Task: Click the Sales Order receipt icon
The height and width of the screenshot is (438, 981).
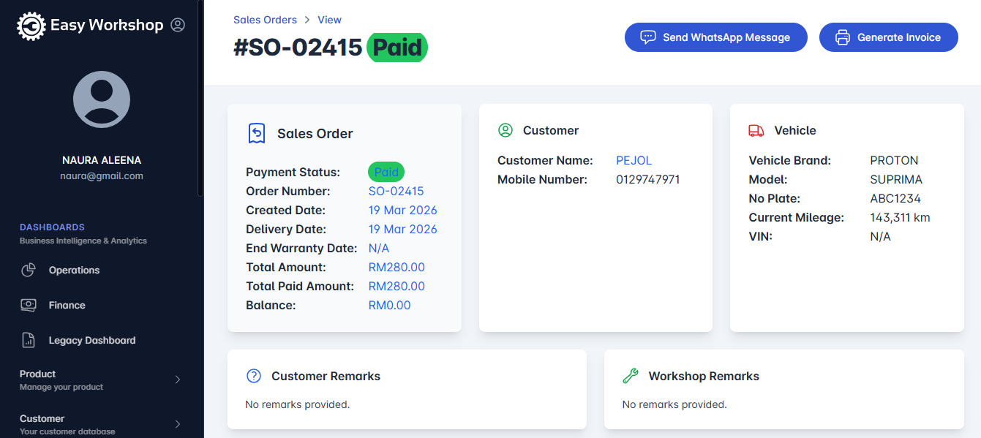Action: pos(257,133)
